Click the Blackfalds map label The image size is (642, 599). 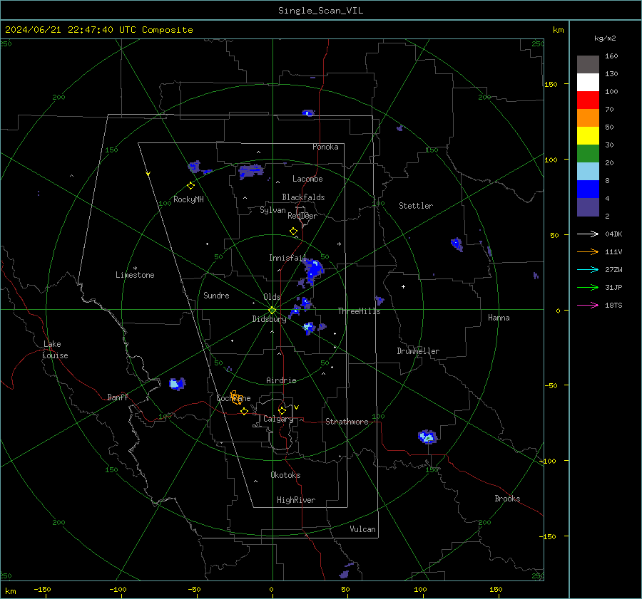pos(303,197)
